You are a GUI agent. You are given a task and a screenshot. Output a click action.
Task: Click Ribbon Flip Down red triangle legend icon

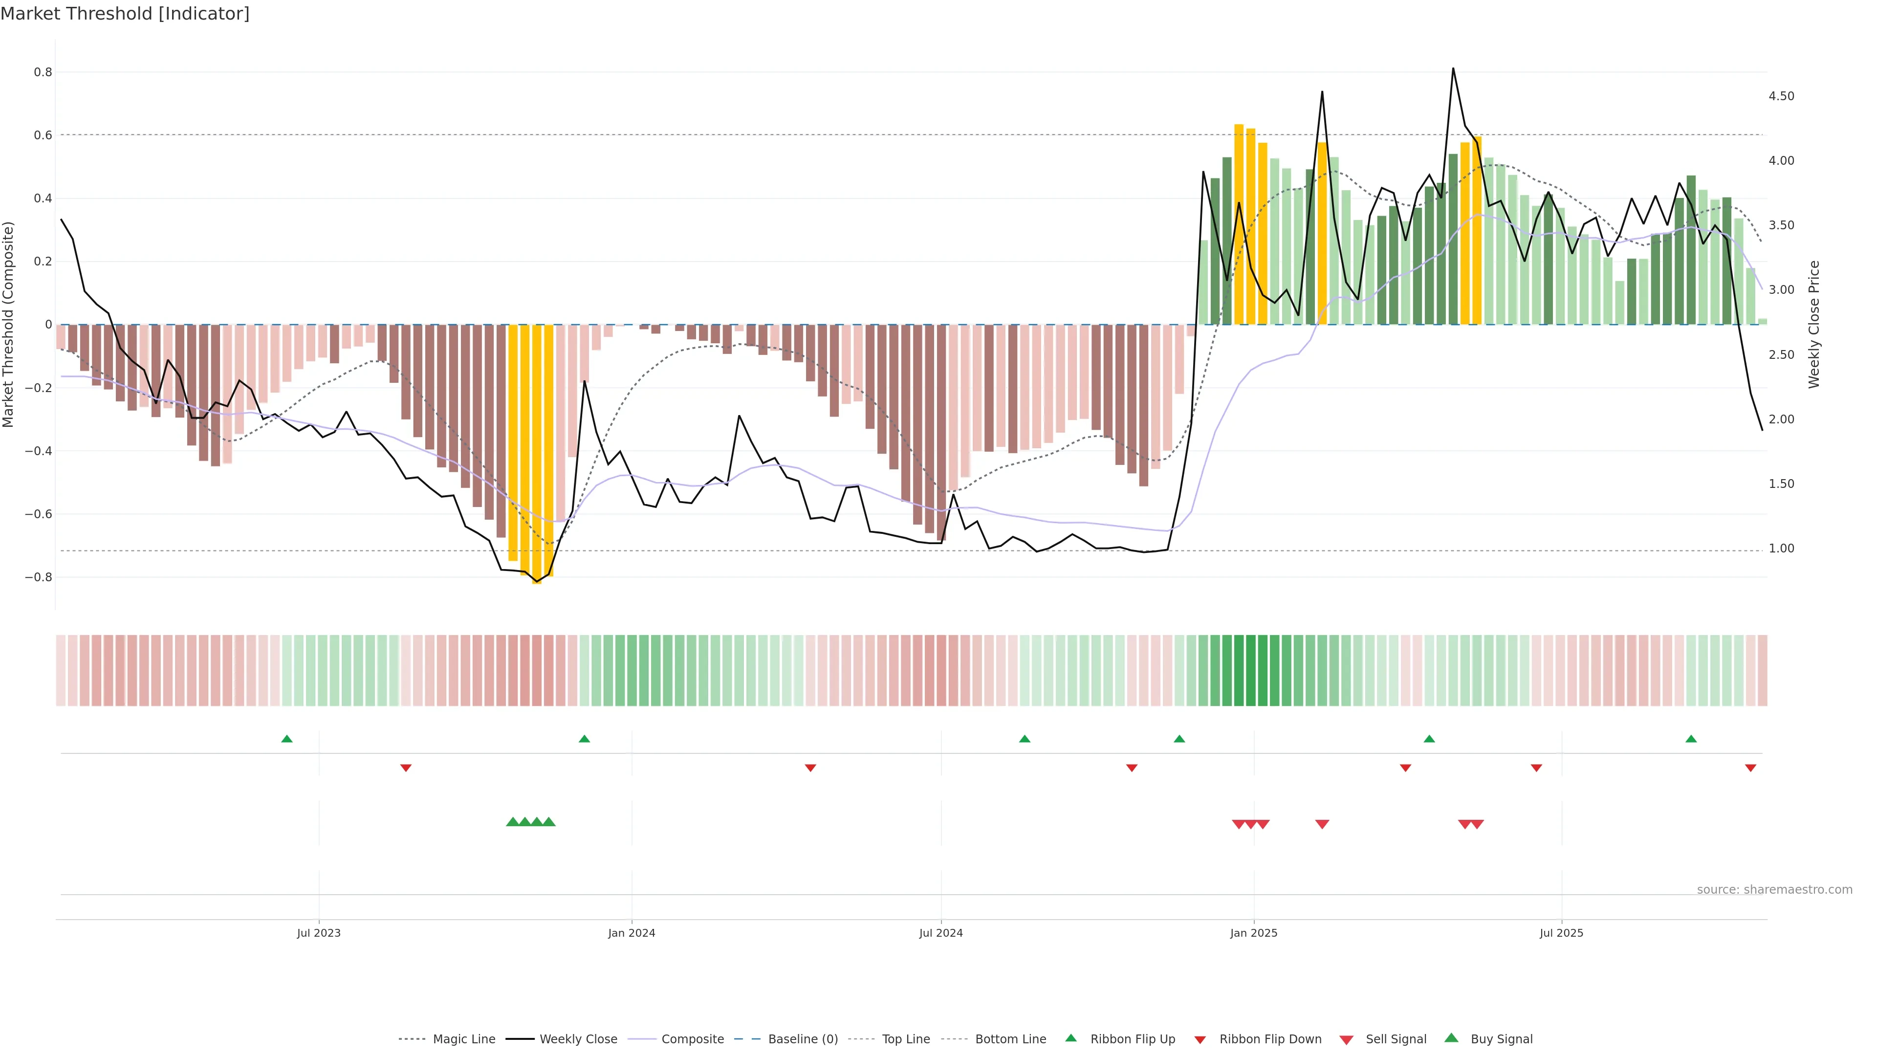pos(1200,1040)
